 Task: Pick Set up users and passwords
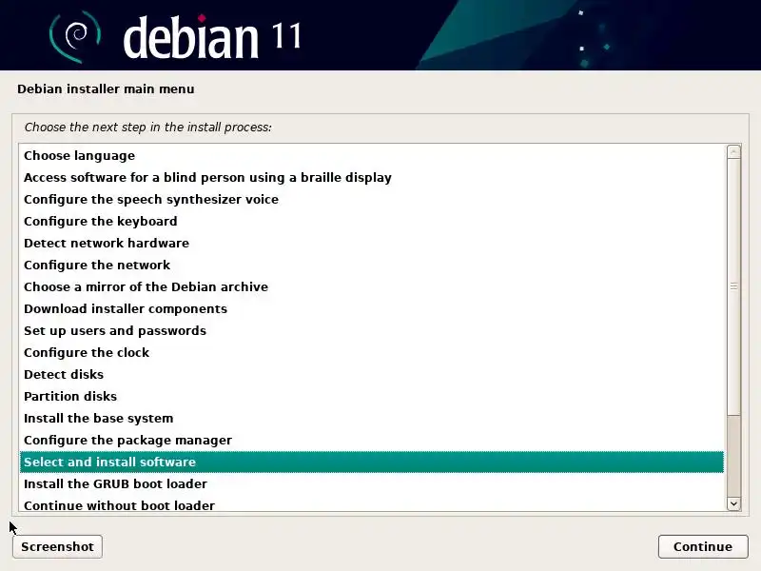click(372, 330)
